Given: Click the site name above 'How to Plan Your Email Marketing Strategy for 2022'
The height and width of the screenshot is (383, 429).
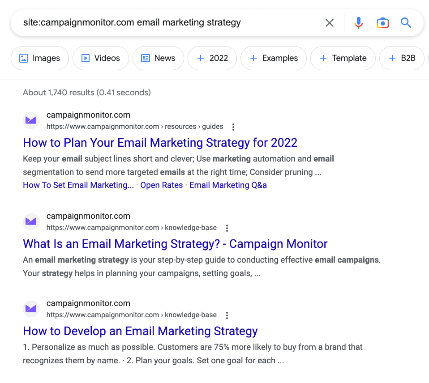Looking at the screenshot, I should coord(88,115).
